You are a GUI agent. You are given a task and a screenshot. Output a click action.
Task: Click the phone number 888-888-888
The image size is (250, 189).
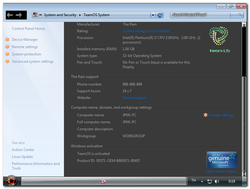132,84
